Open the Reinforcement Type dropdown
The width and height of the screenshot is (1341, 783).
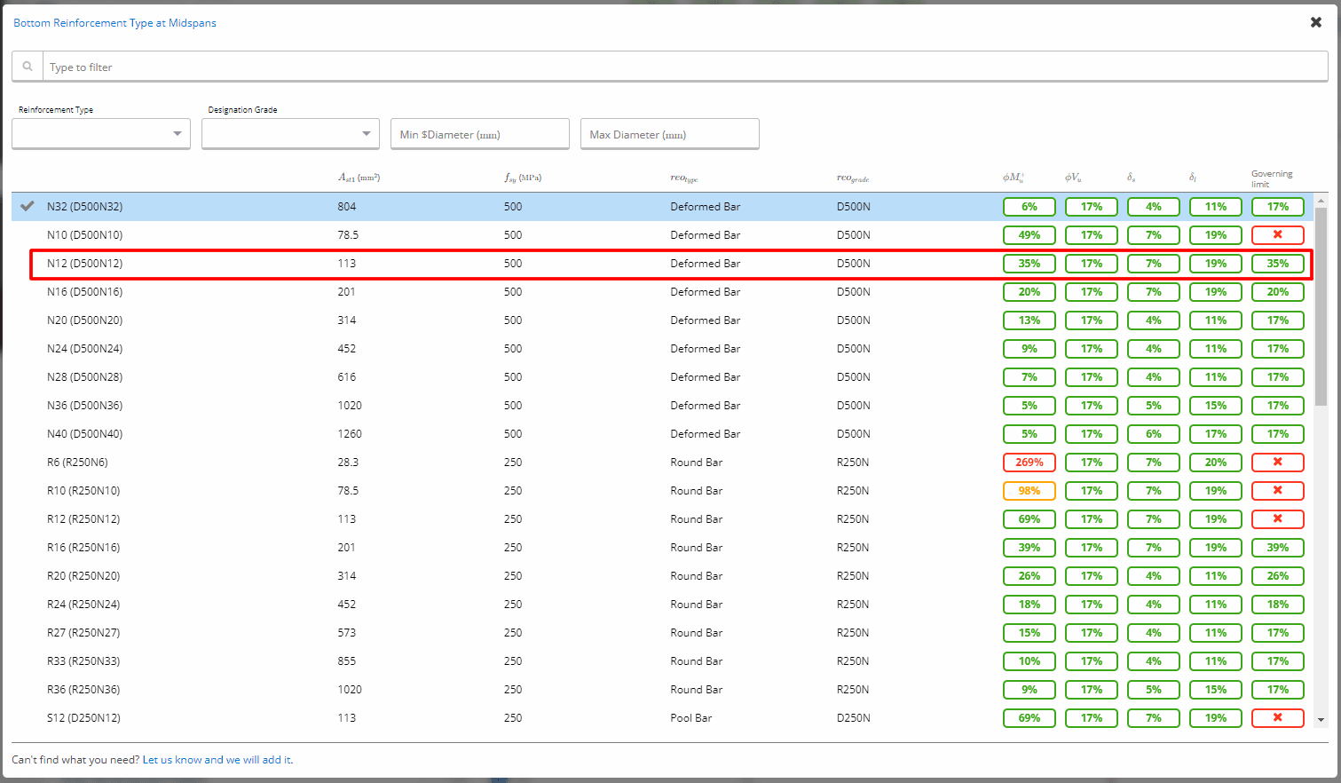(x=101, y=134)
